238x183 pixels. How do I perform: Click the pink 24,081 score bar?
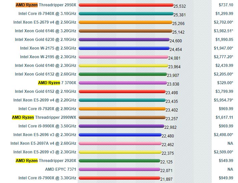(123, 57)
